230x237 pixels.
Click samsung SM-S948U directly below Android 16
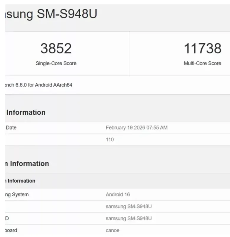coord(129,206)
